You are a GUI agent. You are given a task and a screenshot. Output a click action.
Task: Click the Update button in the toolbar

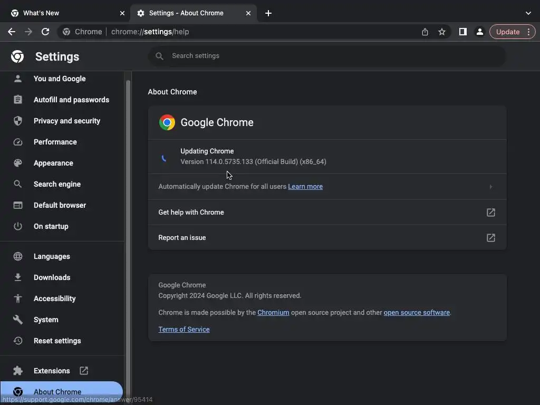508,32
